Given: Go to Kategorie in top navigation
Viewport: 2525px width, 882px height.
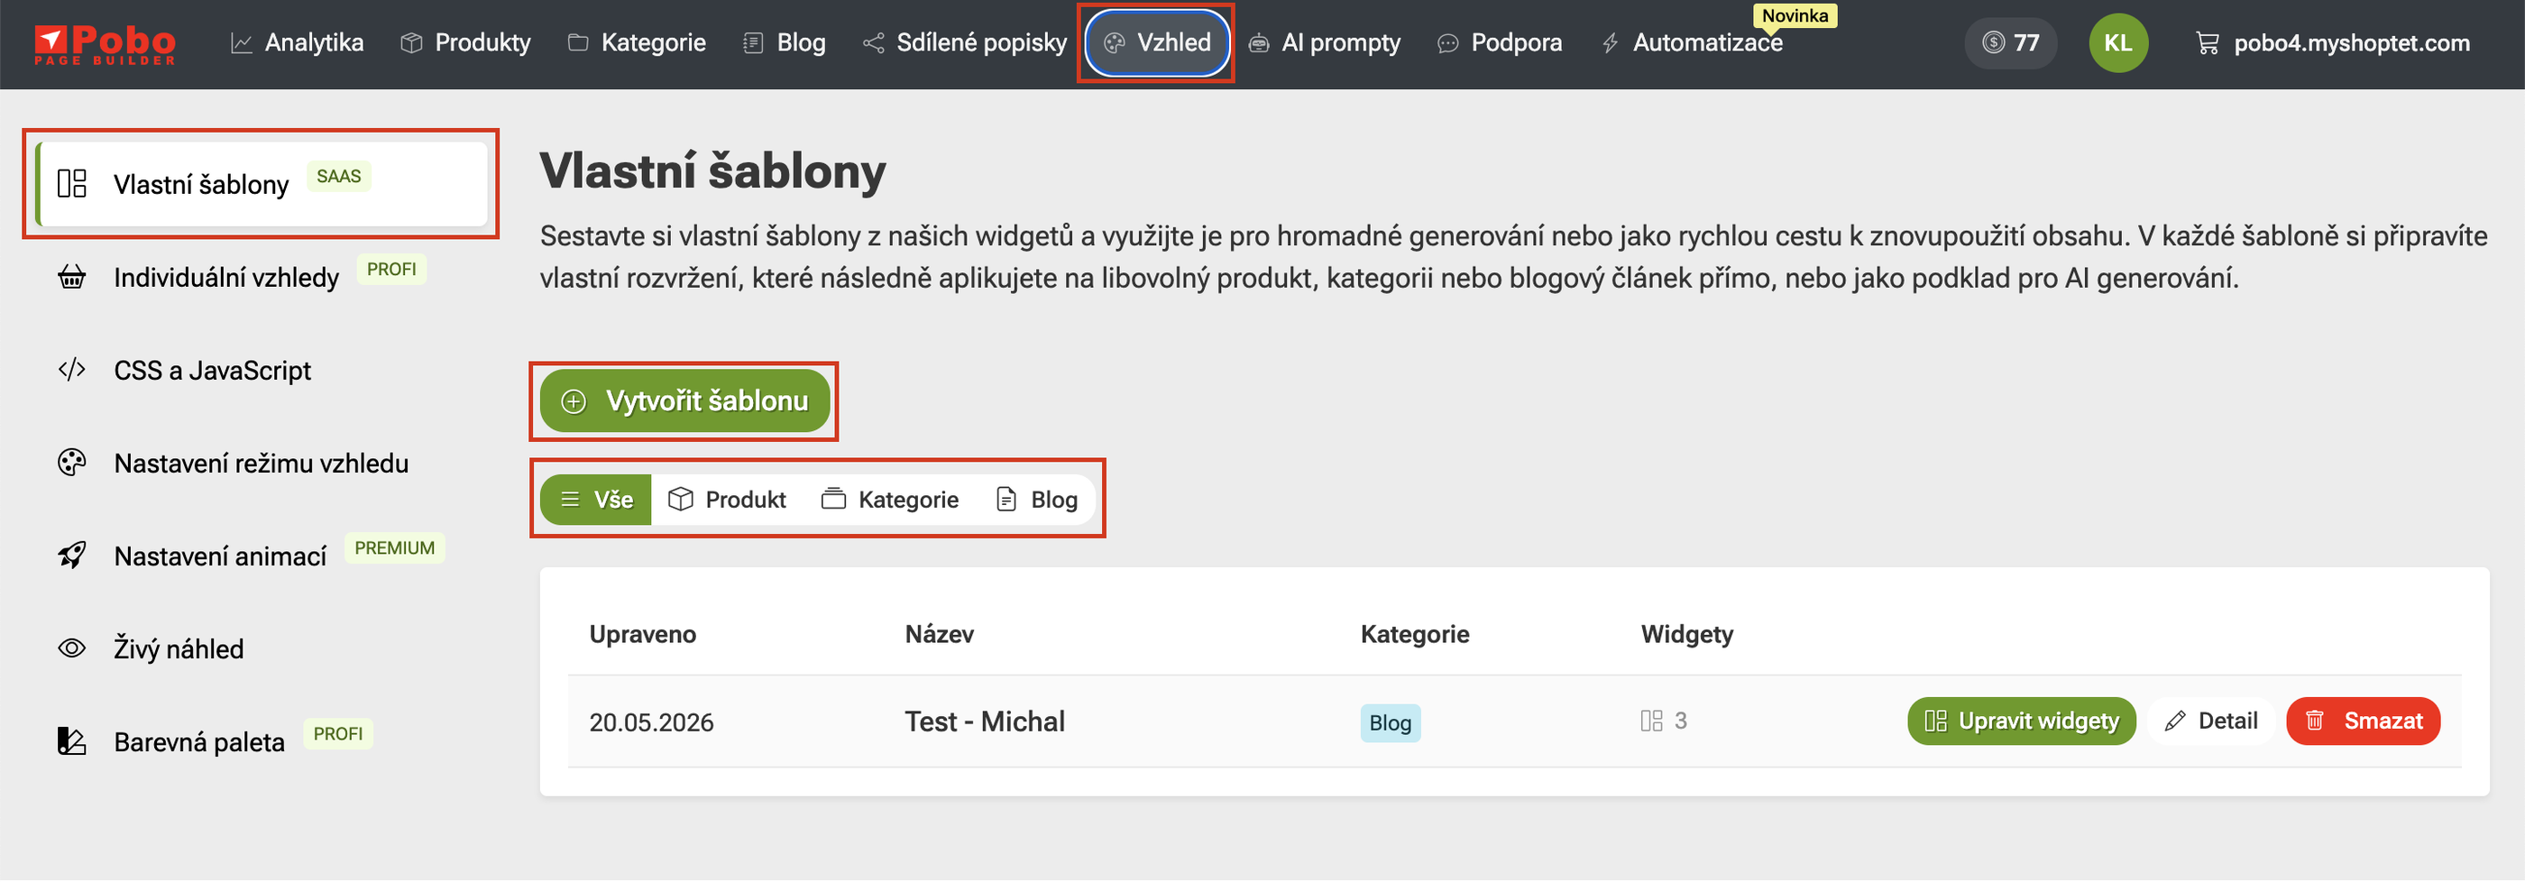Looking at the screenshot, I should coord(636,43).
